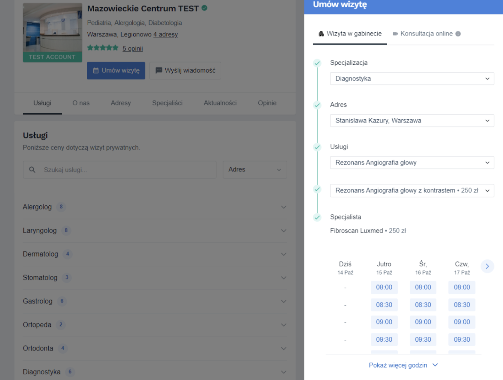The image size is (503, 380).
Task: Click Pokaż więcej godzin
Action: pyautogui.click(x=398, y=365)
